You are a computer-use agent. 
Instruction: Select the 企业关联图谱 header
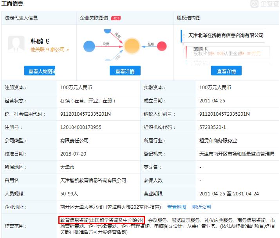pyautogui.click(x=94, y=18)
